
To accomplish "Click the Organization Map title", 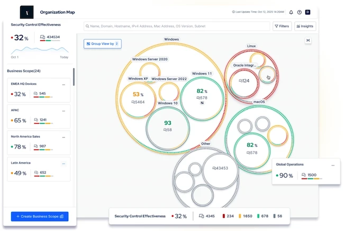I will (57, 12).
